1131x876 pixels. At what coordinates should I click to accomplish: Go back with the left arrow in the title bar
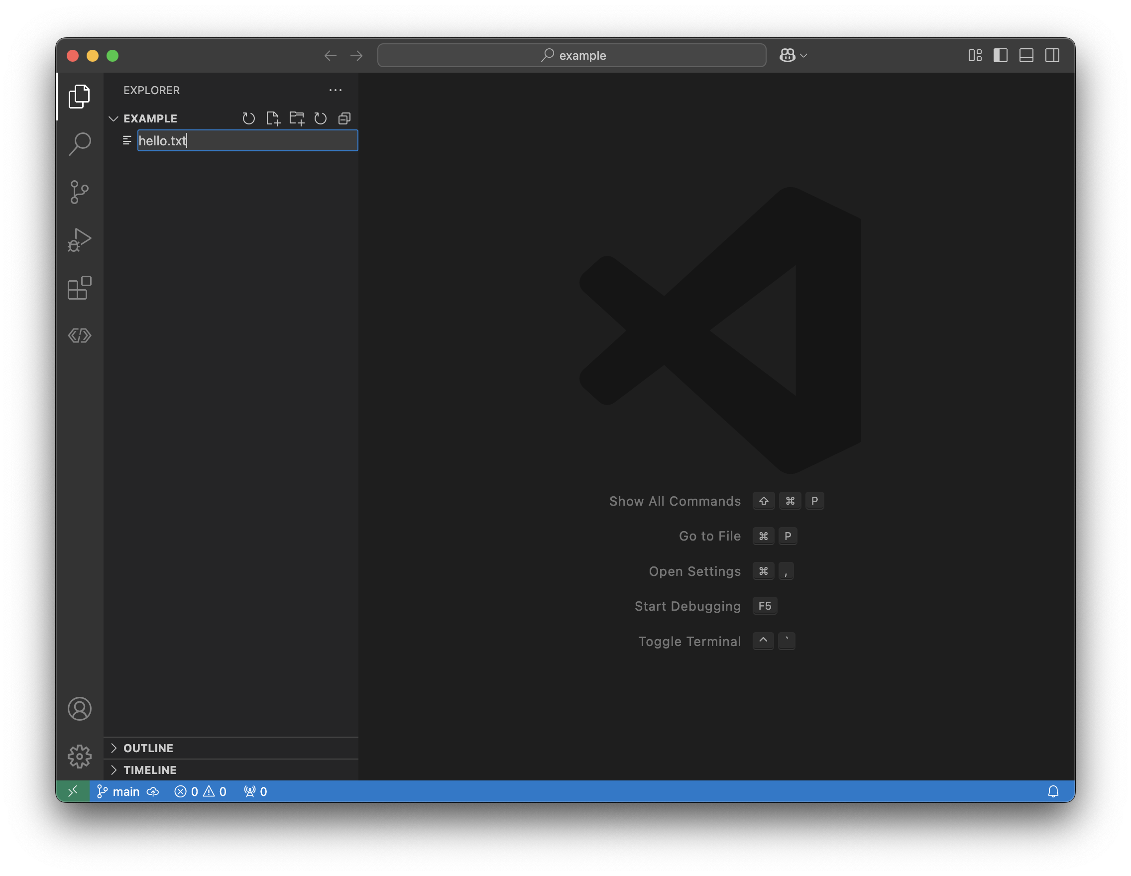click(331, 55)
